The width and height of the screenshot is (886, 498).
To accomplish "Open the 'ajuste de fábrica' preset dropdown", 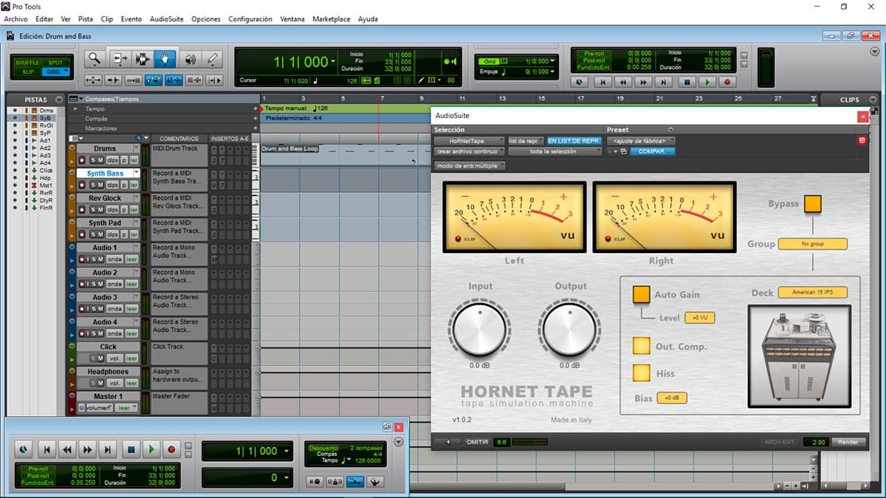I will (x=641, y=141).
